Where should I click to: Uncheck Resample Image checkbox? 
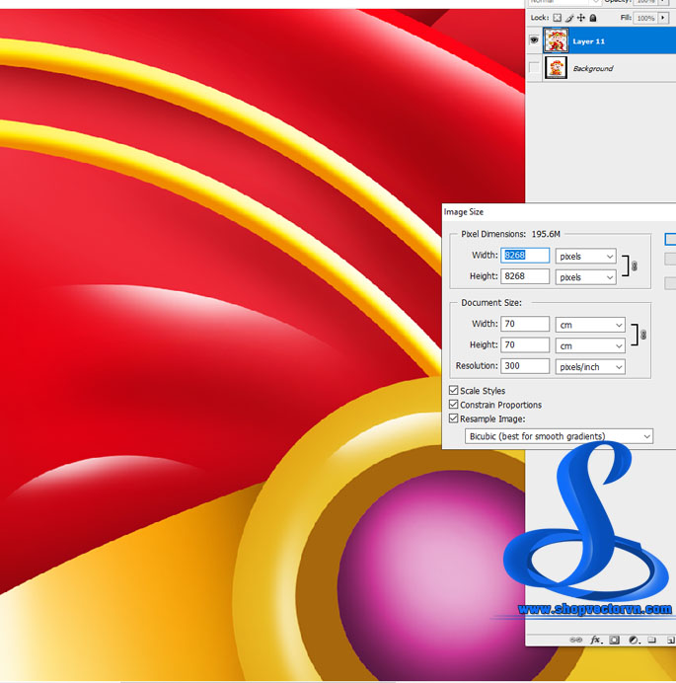[x=453, y=418]
